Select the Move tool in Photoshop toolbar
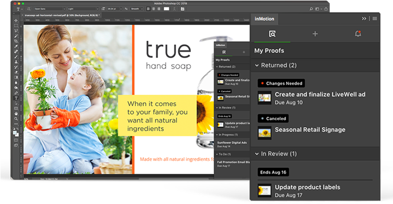This screenshot has height=204, width=393. tap(16, 21)
